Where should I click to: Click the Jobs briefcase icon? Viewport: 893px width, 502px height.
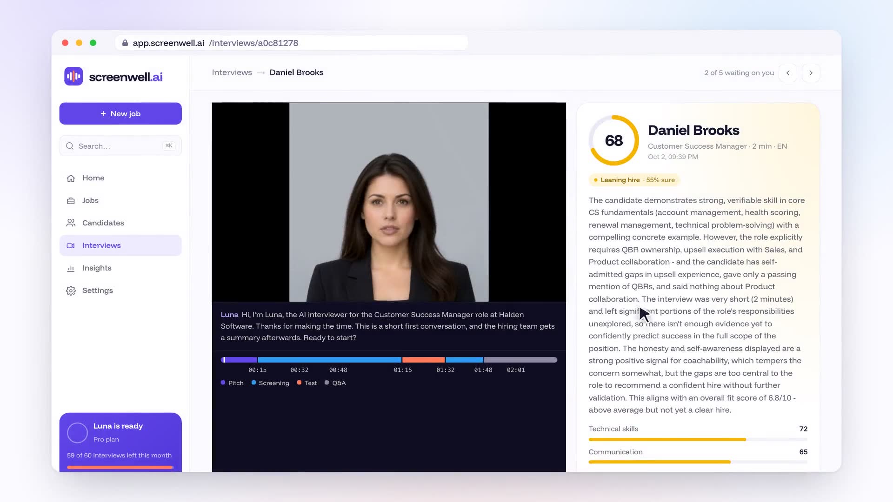(x=71, y=201)
